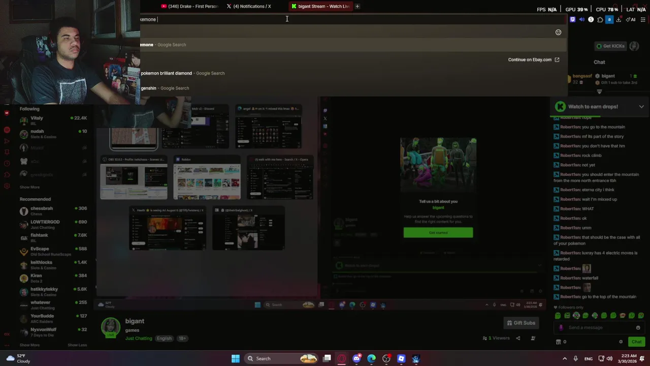
Task: Show hidden system tray icons chevron
Action: [x=564, y=358]
